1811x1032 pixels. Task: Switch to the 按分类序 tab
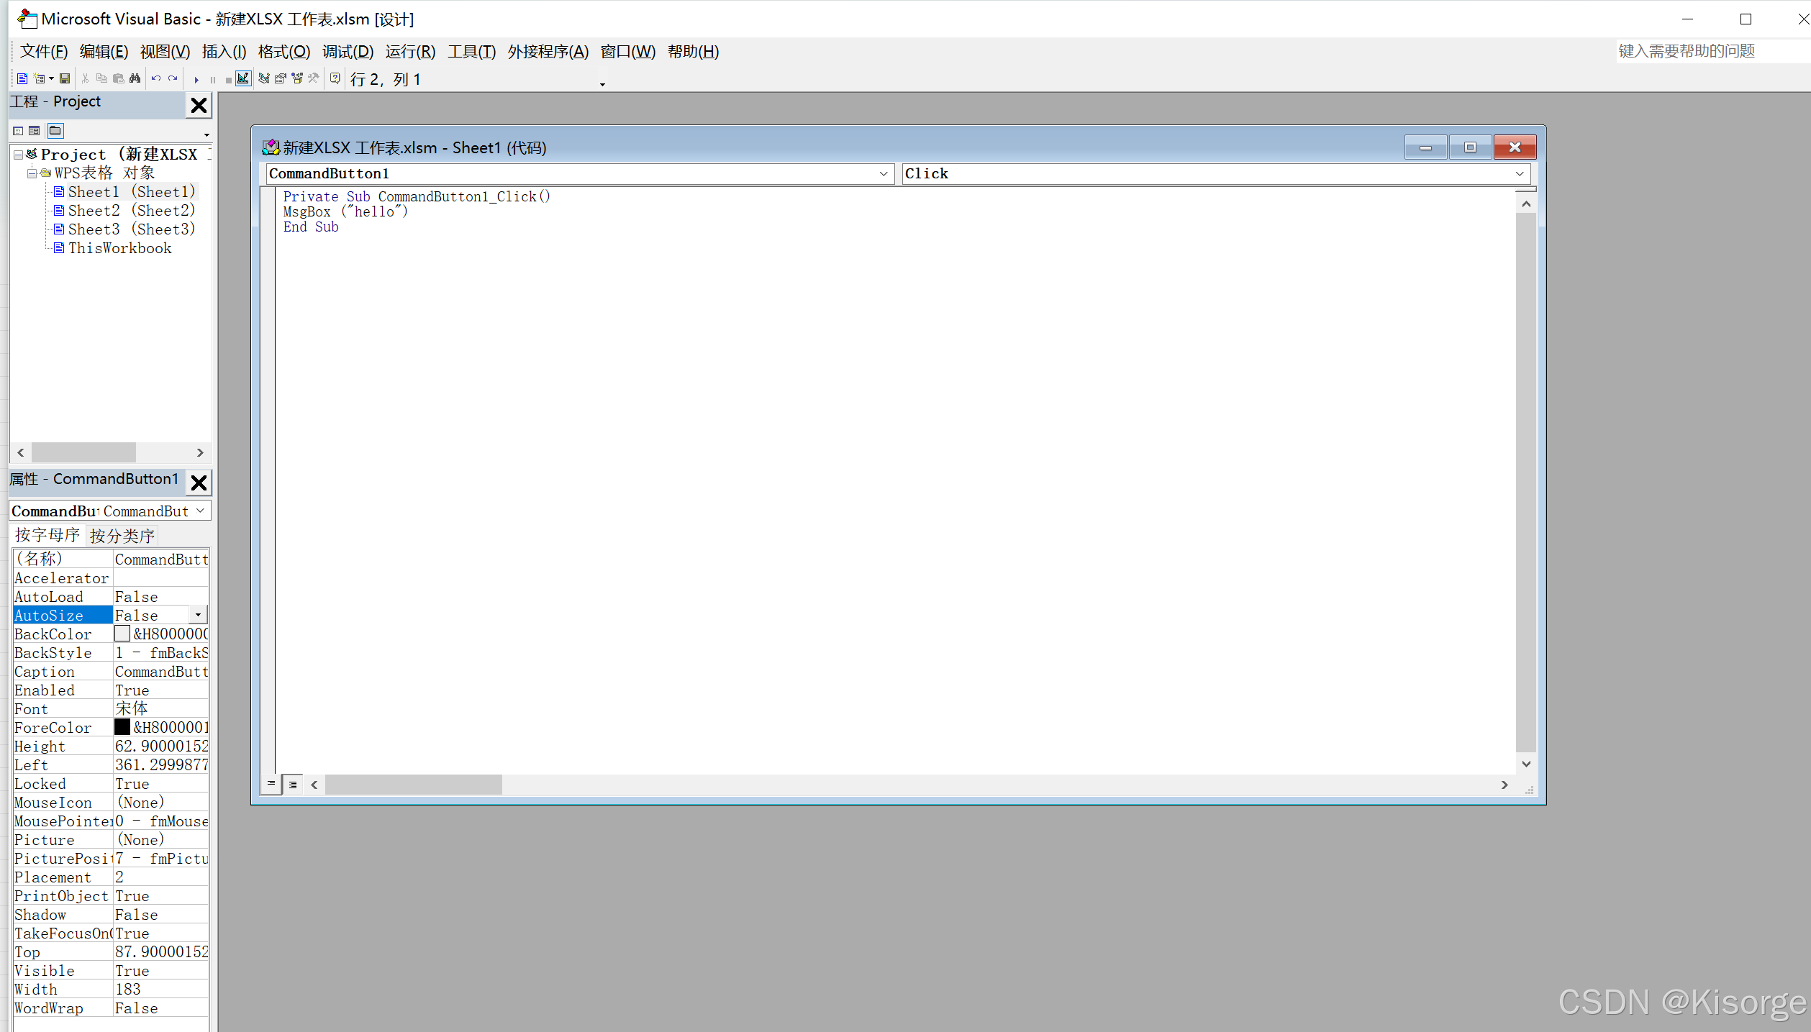coord(122,536)
